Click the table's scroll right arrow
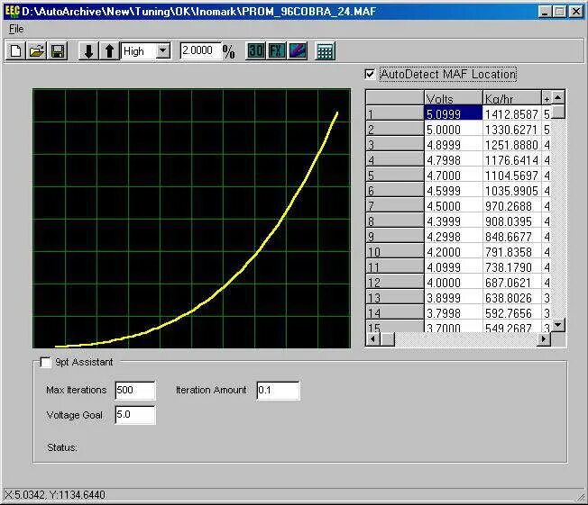This screenshot has height=505, width=588. click(x=544, y=339)
